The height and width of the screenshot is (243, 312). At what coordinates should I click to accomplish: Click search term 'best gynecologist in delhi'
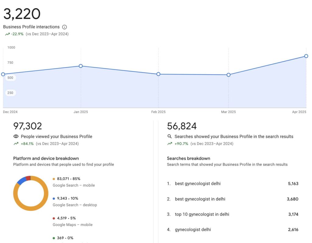click(200, 199)
